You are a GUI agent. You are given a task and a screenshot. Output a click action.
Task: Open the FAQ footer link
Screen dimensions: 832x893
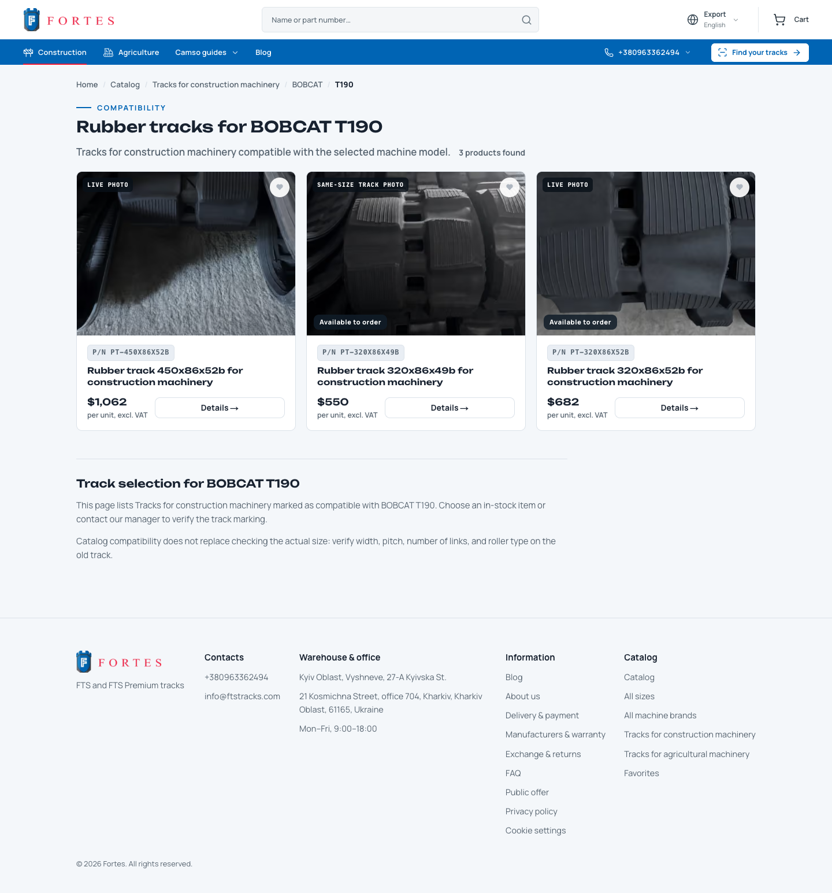tap(513, 773)
